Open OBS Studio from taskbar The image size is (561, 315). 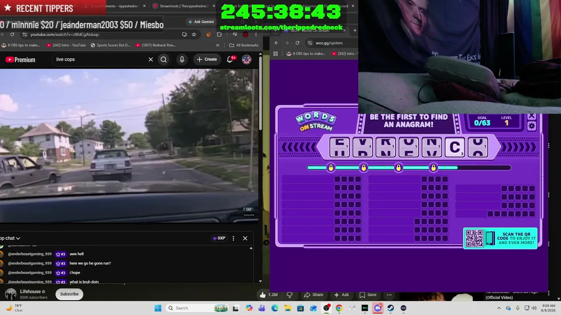coord(327,308)
